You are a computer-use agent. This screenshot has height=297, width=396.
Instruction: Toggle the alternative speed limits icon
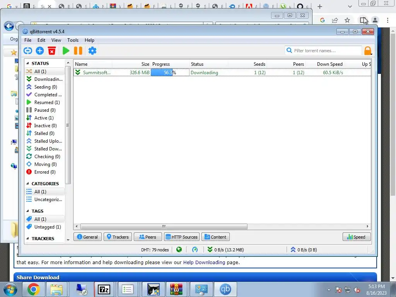(x=195, y=250)
